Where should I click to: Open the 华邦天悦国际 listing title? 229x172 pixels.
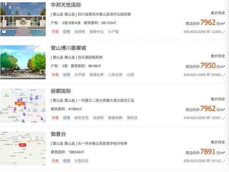pos(65,5)
